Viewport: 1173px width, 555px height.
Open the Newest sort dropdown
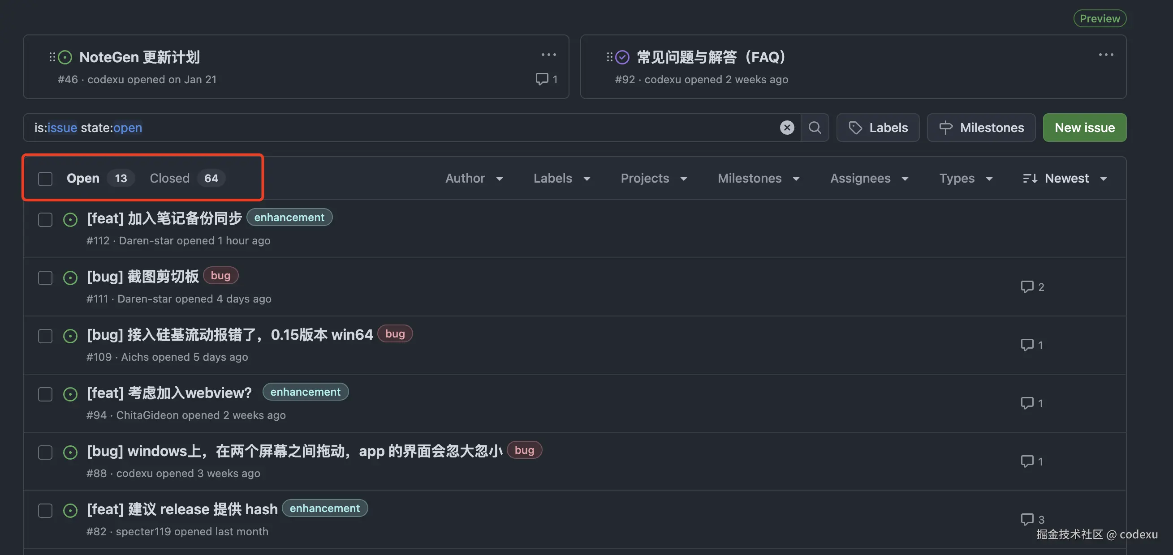(1065, 178)
